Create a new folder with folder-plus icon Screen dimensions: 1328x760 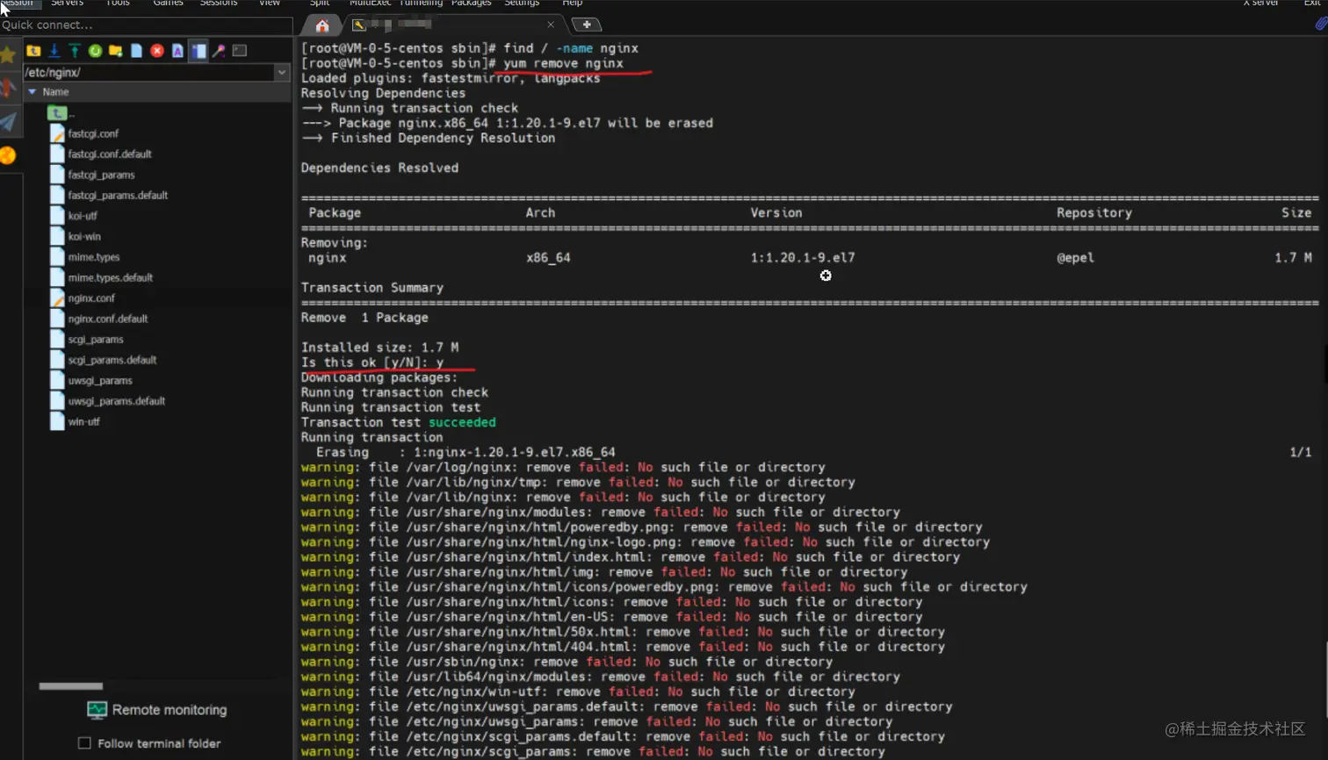(115, 51)
